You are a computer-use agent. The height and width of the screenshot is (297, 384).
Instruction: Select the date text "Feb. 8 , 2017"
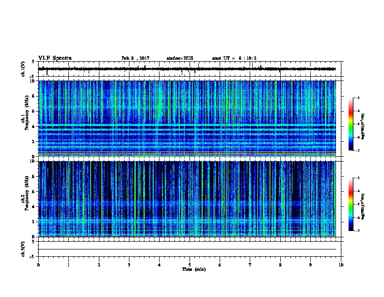click(x=135, y=58)
